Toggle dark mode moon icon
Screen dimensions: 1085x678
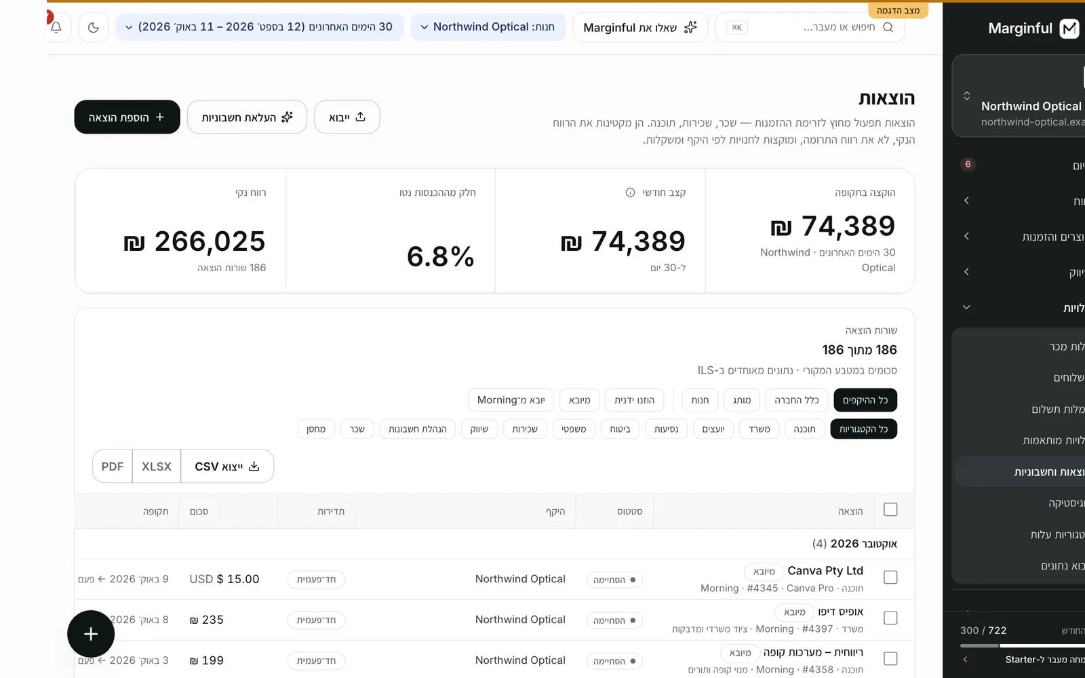[x=94, y=27]
